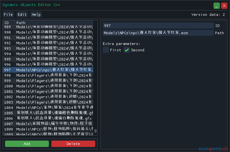Click the Path column header
230x152 pixels.
click(x=54, y=23)
